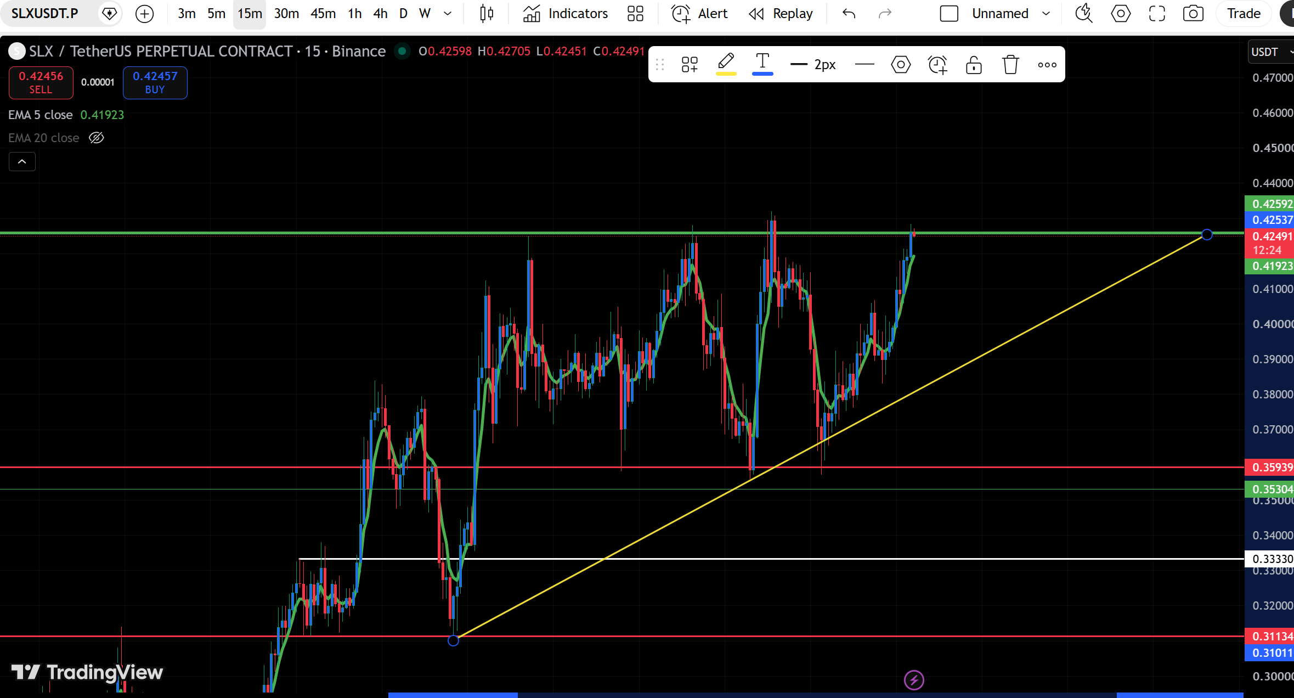Select the daily D timeframe

(403, 14)
